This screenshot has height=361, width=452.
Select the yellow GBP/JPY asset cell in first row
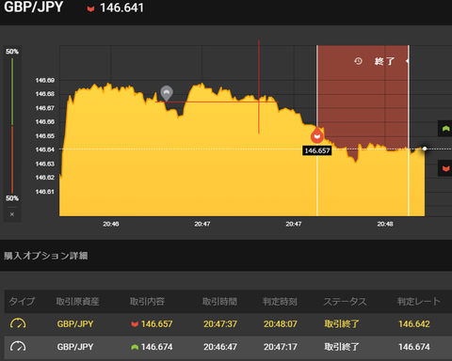[75, 324]
